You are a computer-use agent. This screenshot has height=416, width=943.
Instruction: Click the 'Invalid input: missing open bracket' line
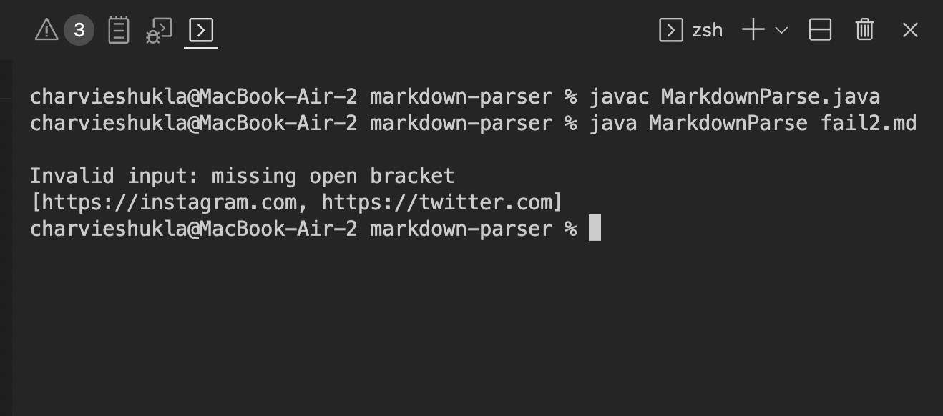pyautogui.click(x=242, y=176)
